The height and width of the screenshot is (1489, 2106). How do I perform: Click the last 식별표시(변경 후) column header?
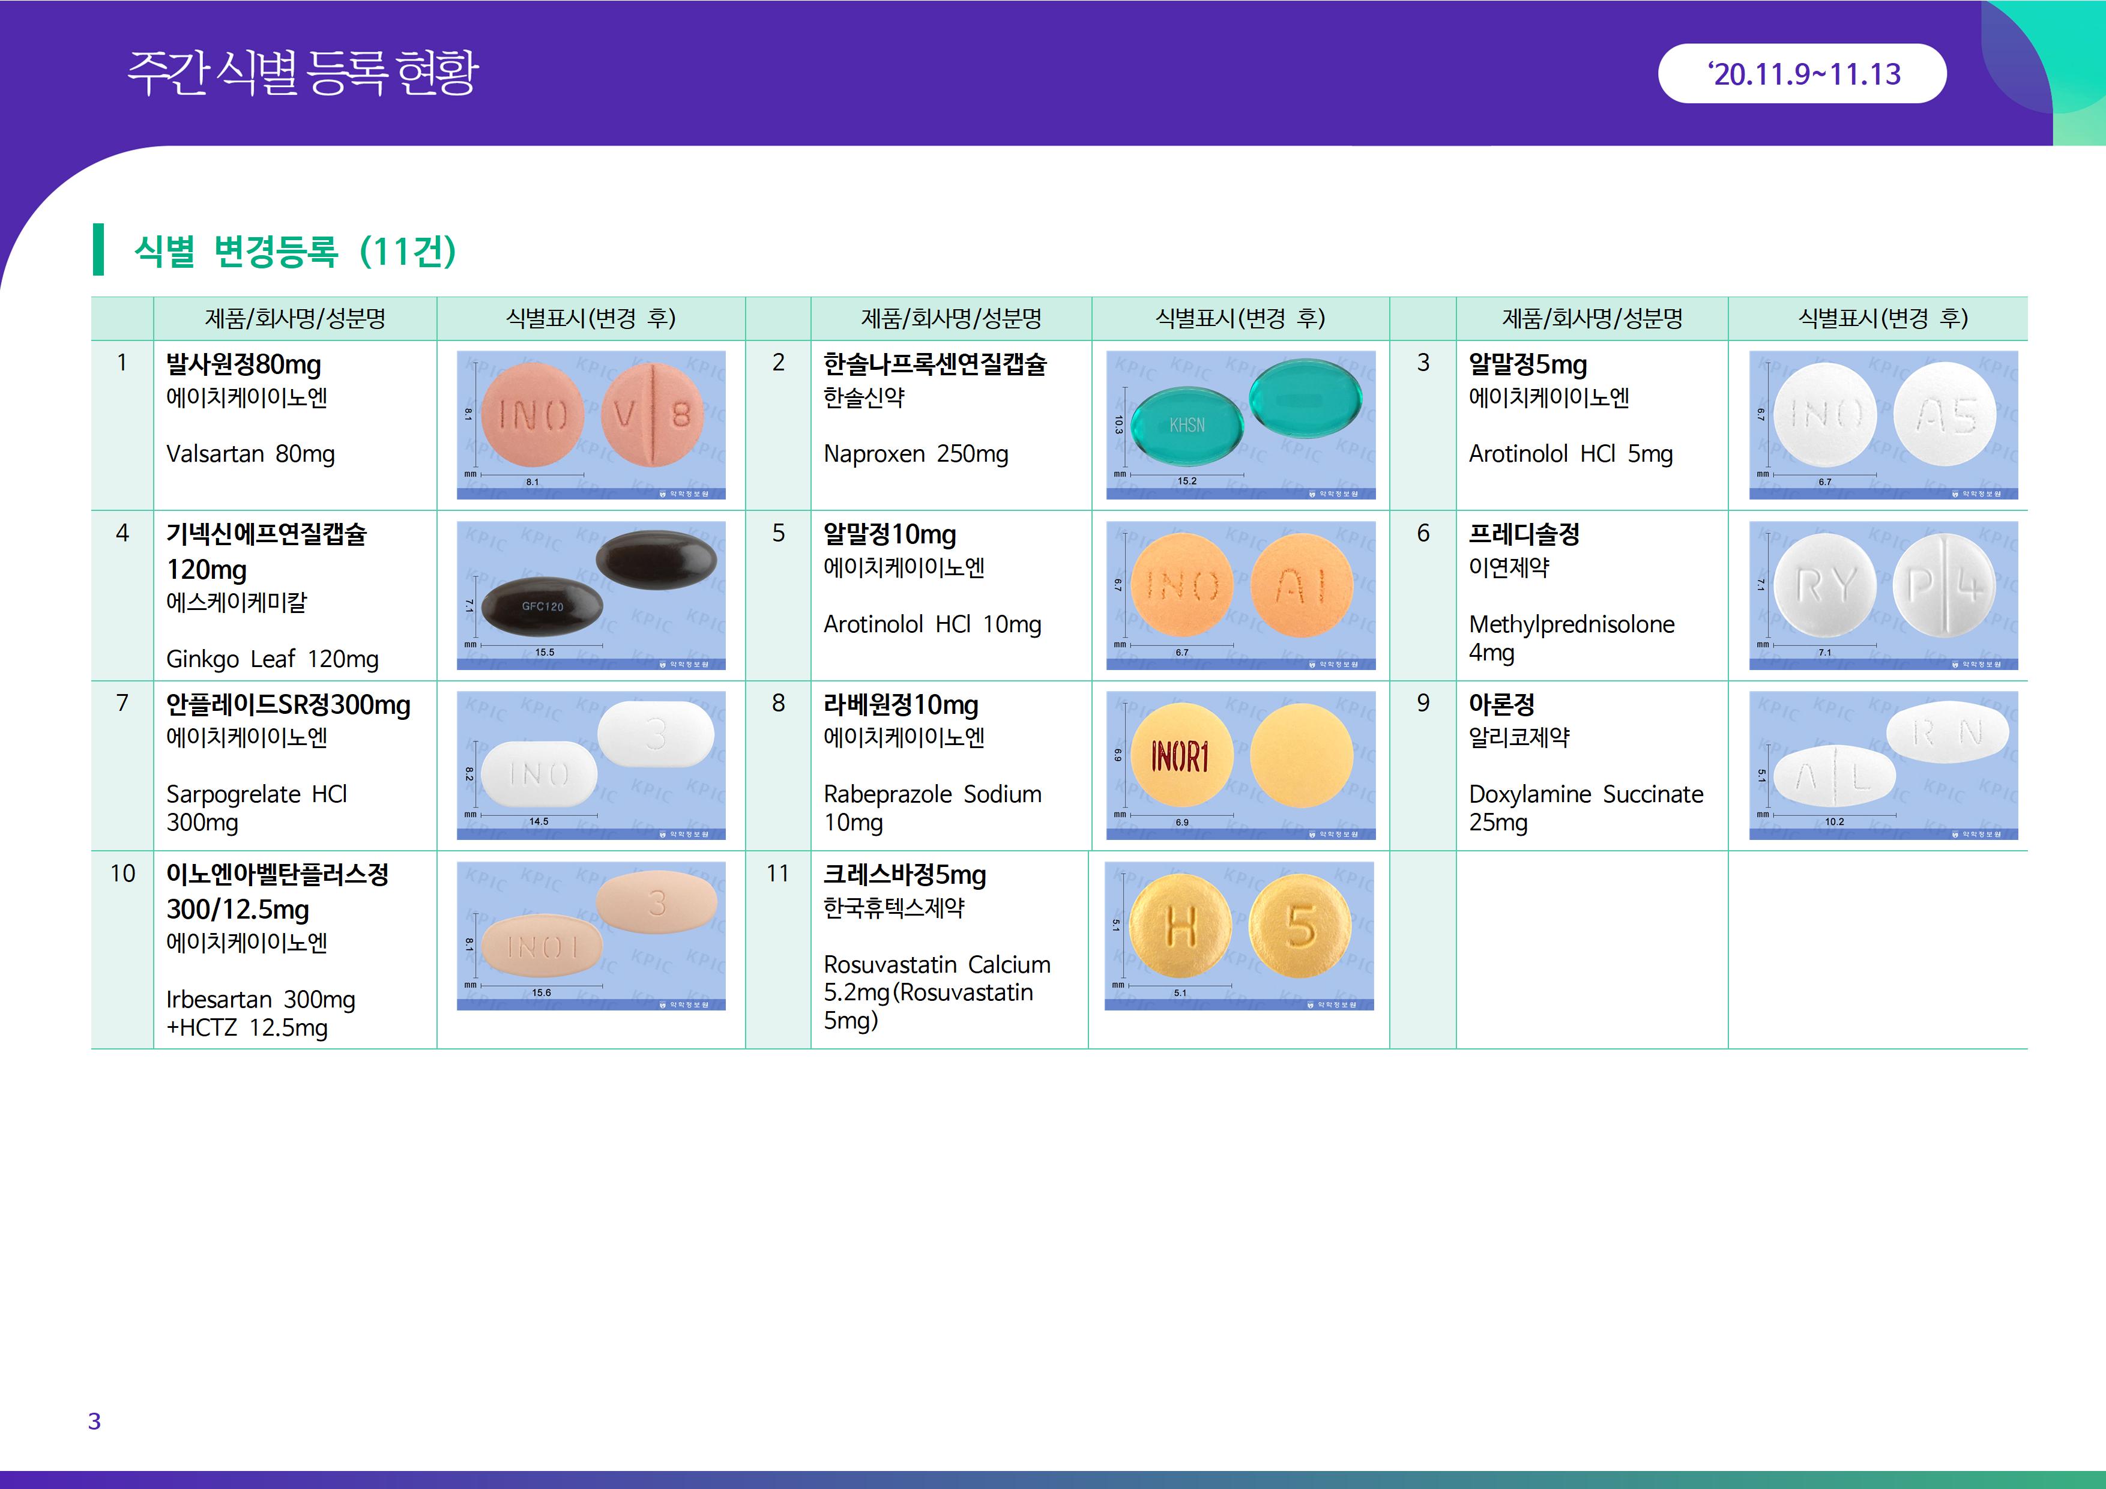click(1882, 318)
